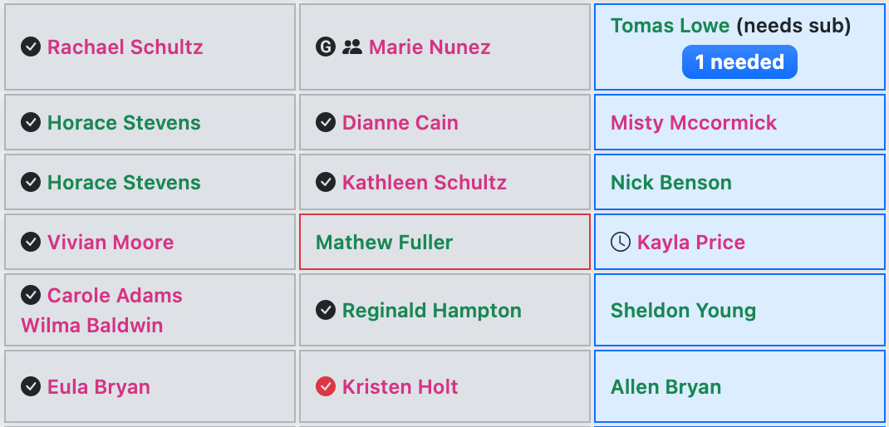
Task: Select the Misty Mccormick name link
Action: (x=694, y=123)
